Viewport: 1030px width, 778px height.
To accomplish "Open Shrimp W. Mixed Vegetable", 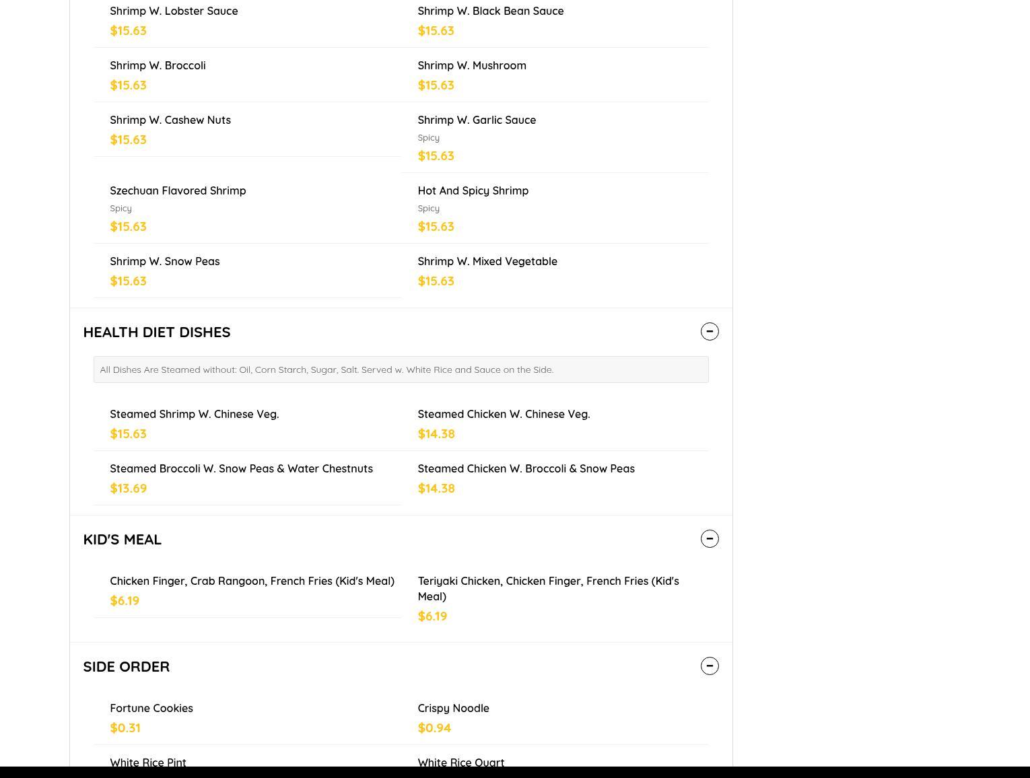I will click(x=487, y=262).
